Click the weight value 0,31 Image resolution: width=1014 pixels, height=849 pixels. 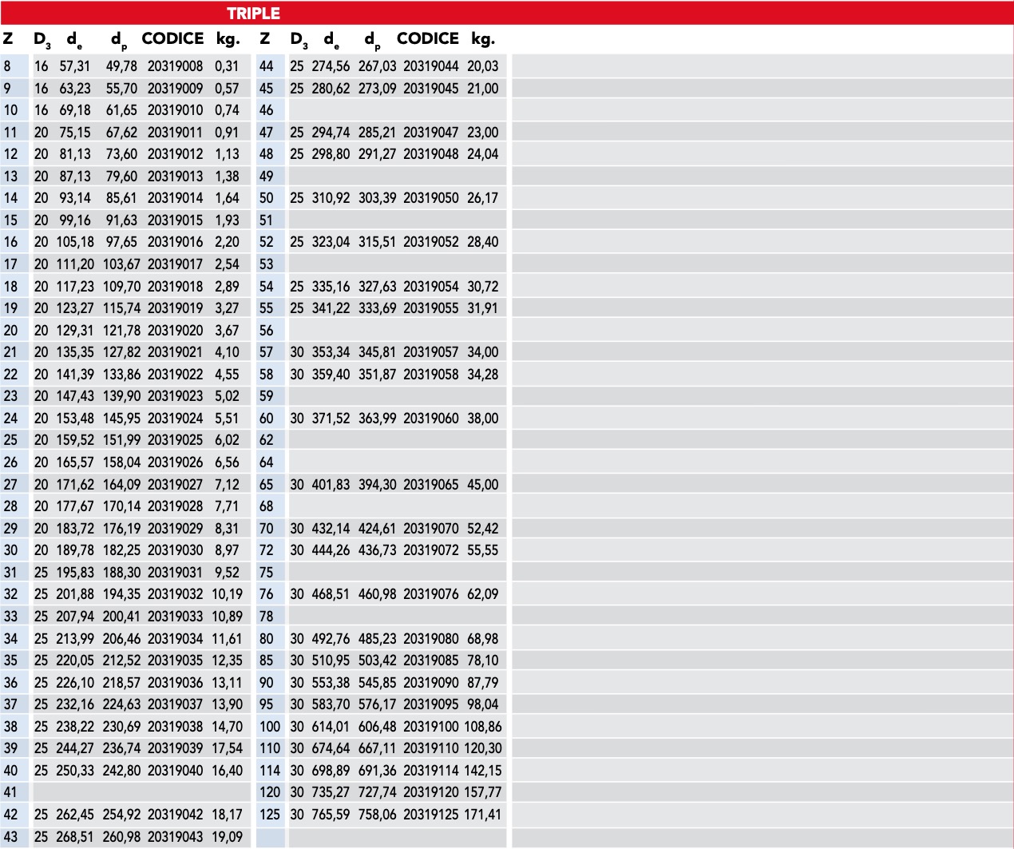[x=227, y=66]
